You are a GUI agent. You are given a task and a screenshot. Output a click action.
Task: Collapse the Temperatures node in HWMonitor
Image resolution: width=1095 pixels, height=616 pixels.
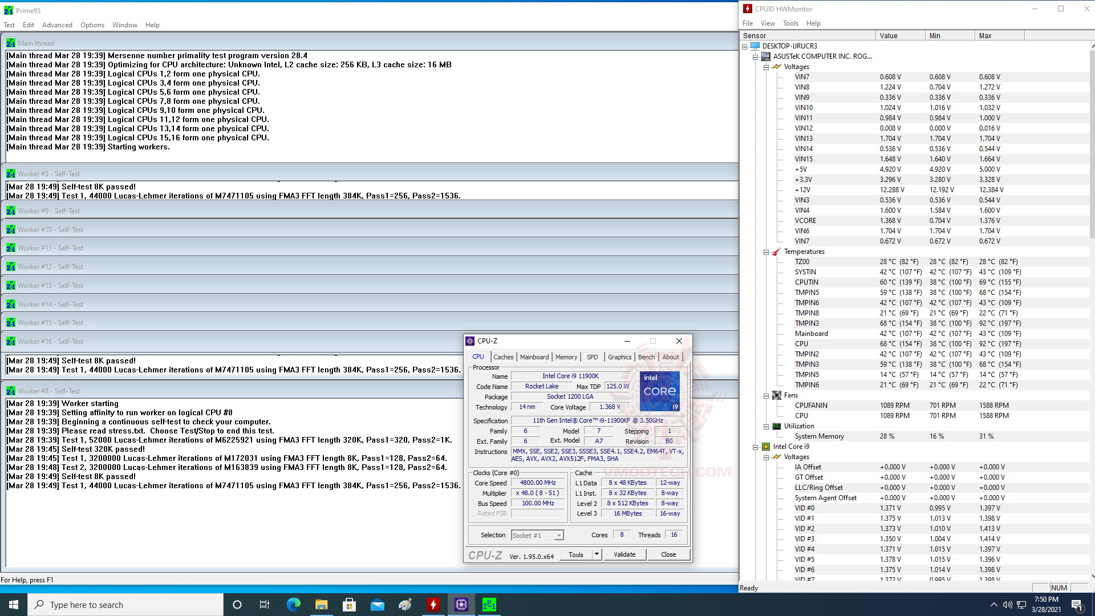[766, 252]
